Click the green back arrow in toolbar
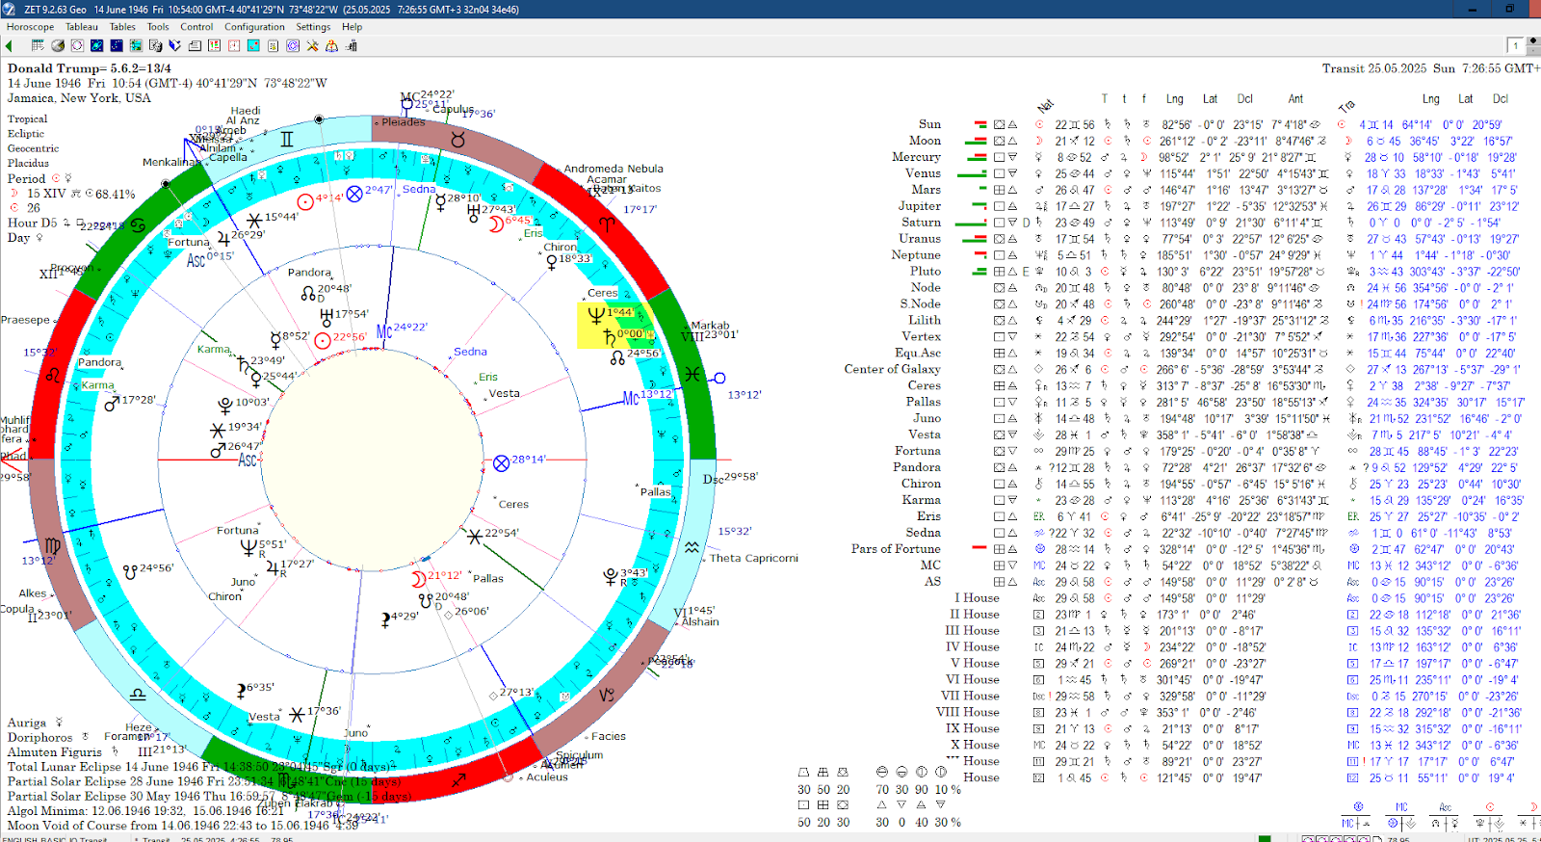The height and width of the screenshot is (842, 1541). click(9, 46)
